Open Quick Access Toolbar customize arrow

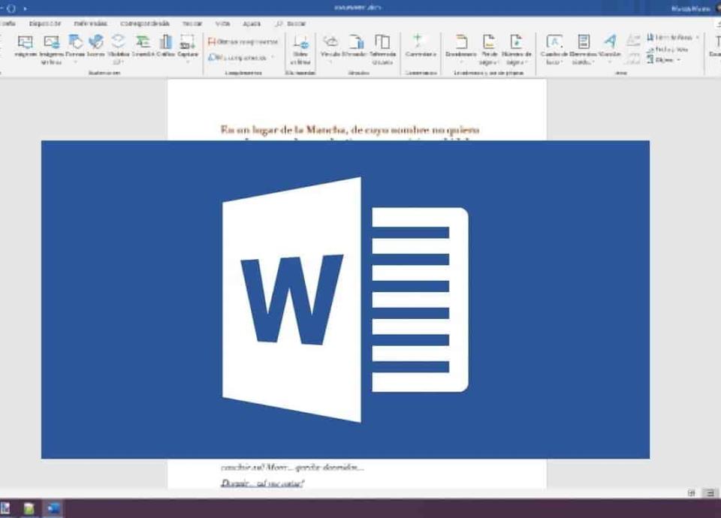click(25, 8)
